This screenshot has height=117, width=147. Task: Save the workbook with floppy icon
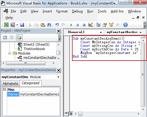click(x=22, y=25)
